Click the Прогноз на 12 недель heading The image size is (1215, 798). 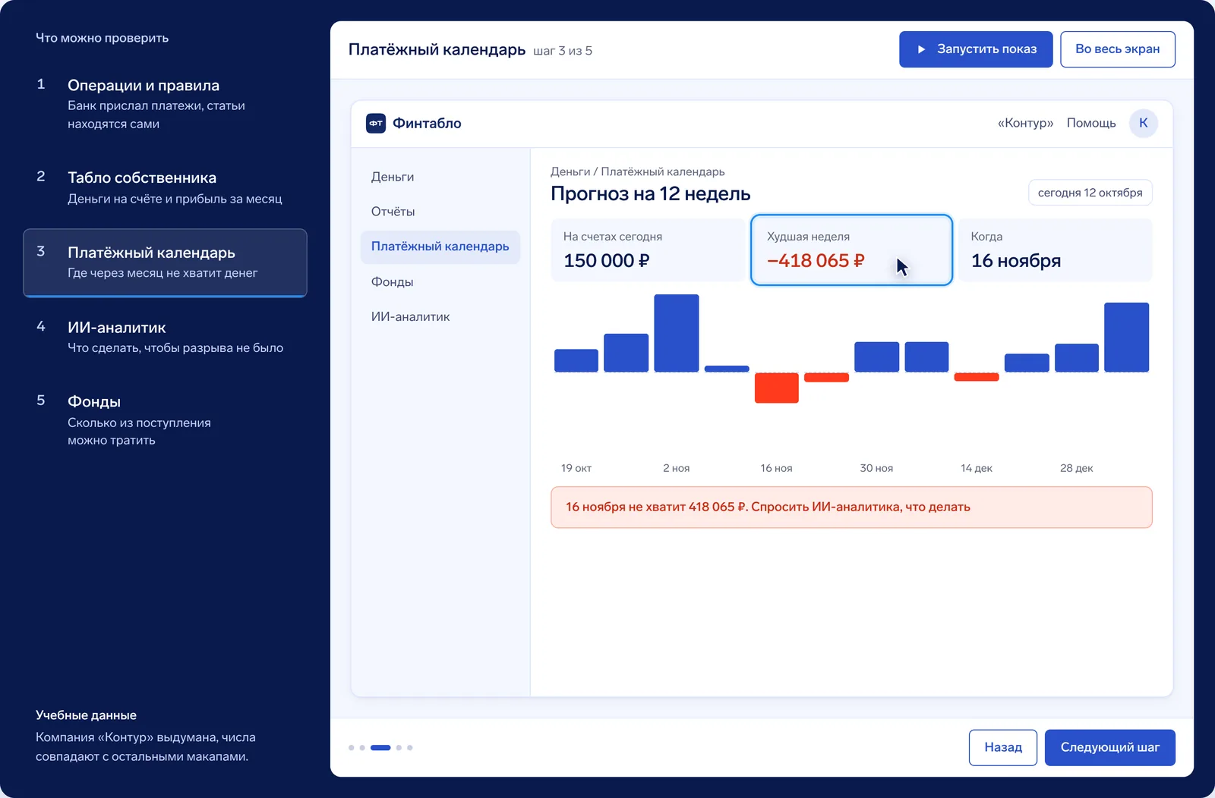tap(651, 193)
